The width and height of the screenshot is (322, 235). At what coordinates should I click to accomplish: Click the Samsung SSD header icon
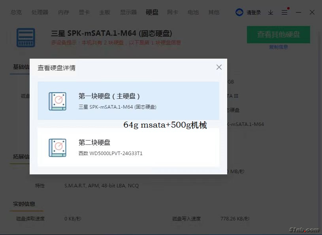(26, 37)
